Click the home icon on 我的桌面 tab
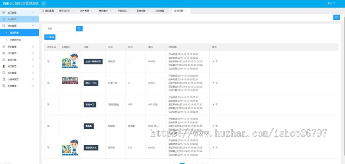 coord(43,11)
